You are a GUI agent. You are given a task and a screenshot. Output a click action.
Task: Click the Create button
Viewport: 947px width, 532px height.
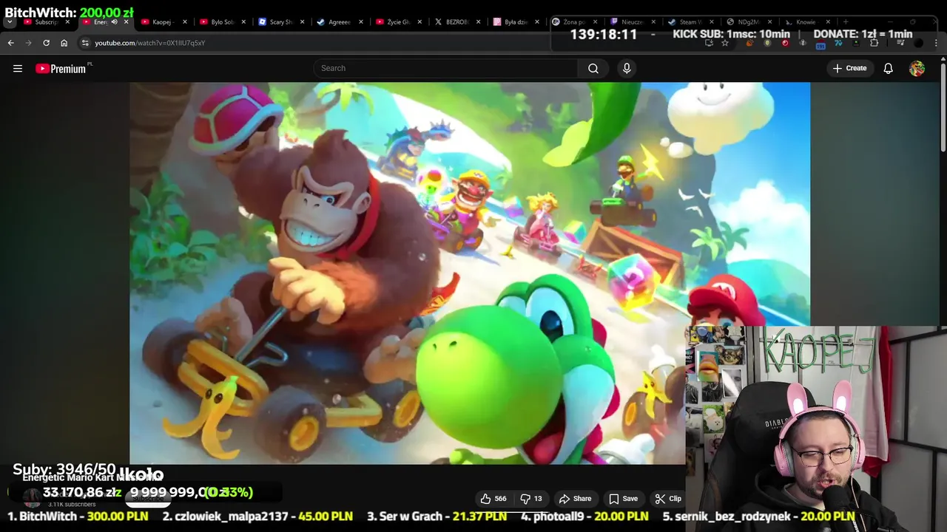pyautogui.click(x=849, y=68)
